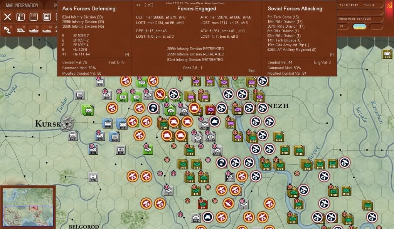The width and height of the screenshot is (394, 229).
Task: Select the unit counter labeled 3-30
Action: pyautogui.click(x=231, y=124)
